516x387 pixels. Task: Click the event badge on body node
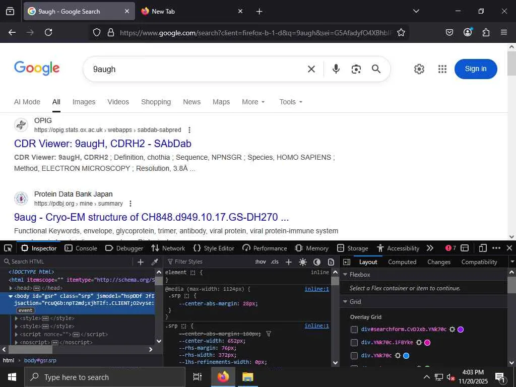pyautogui.click(x=25, y=310)
